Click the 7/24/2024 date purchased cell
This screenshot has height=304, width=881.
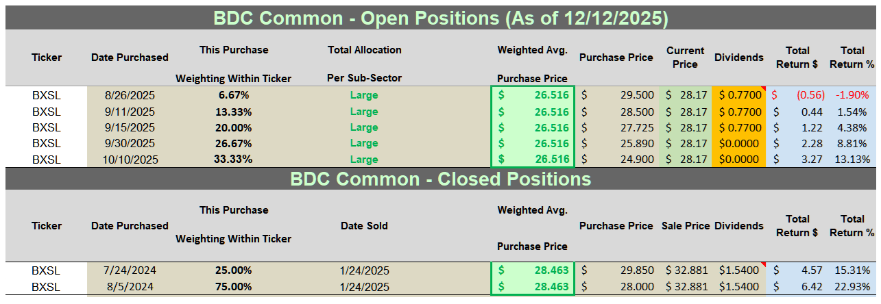click(130, 270)
